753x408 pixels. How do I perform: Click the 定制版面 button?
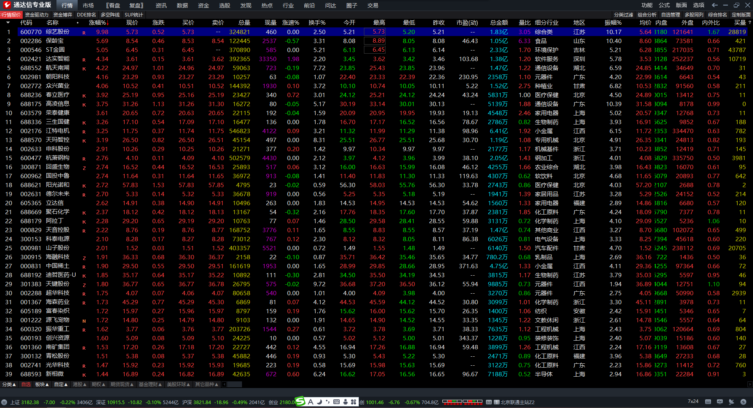[741, 15]
